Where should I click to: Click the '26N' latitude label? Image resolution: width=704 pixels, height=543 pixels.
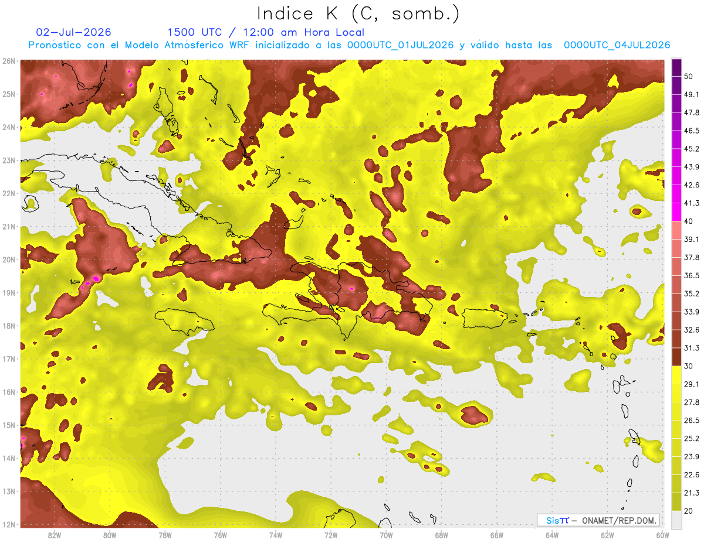(x=8, y=61)
